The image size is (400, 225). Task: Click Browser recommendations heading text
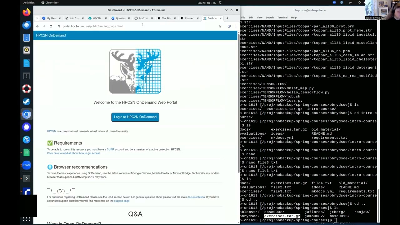point(81,167)
